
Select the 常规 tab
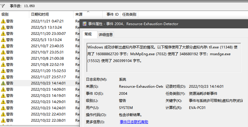(88, 34)
